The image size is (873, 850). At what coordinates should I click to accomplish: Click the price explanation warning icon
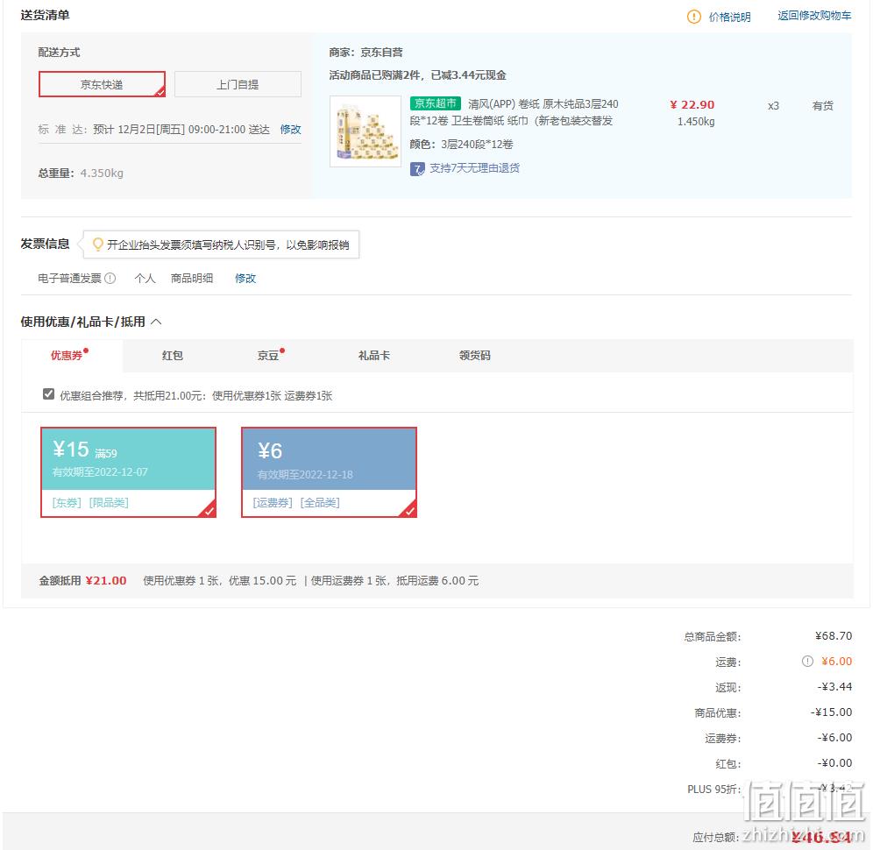[693, 17]
